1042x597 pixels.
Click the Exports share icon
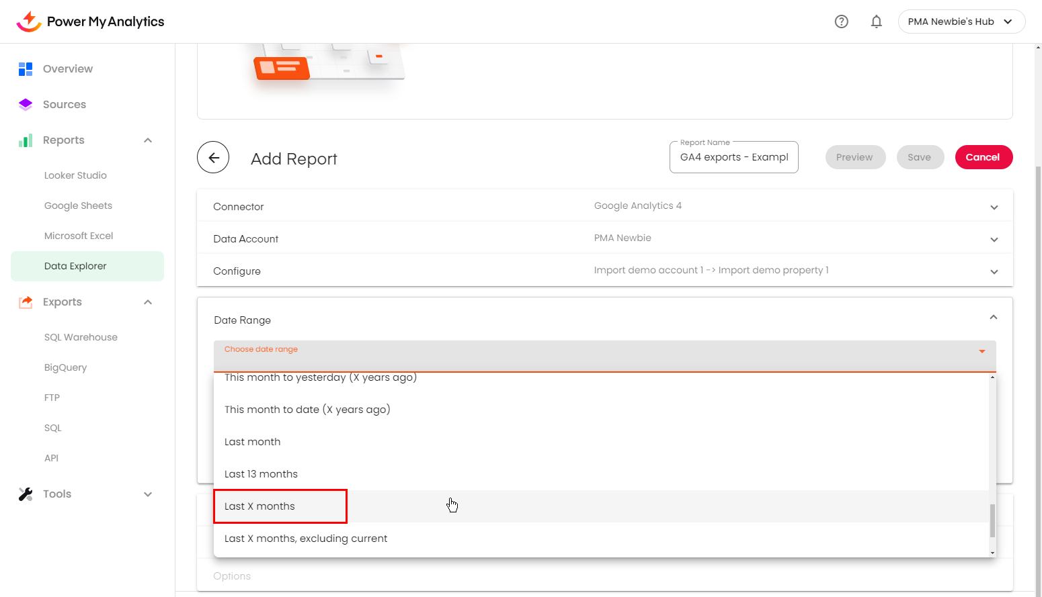click(26, 302)
